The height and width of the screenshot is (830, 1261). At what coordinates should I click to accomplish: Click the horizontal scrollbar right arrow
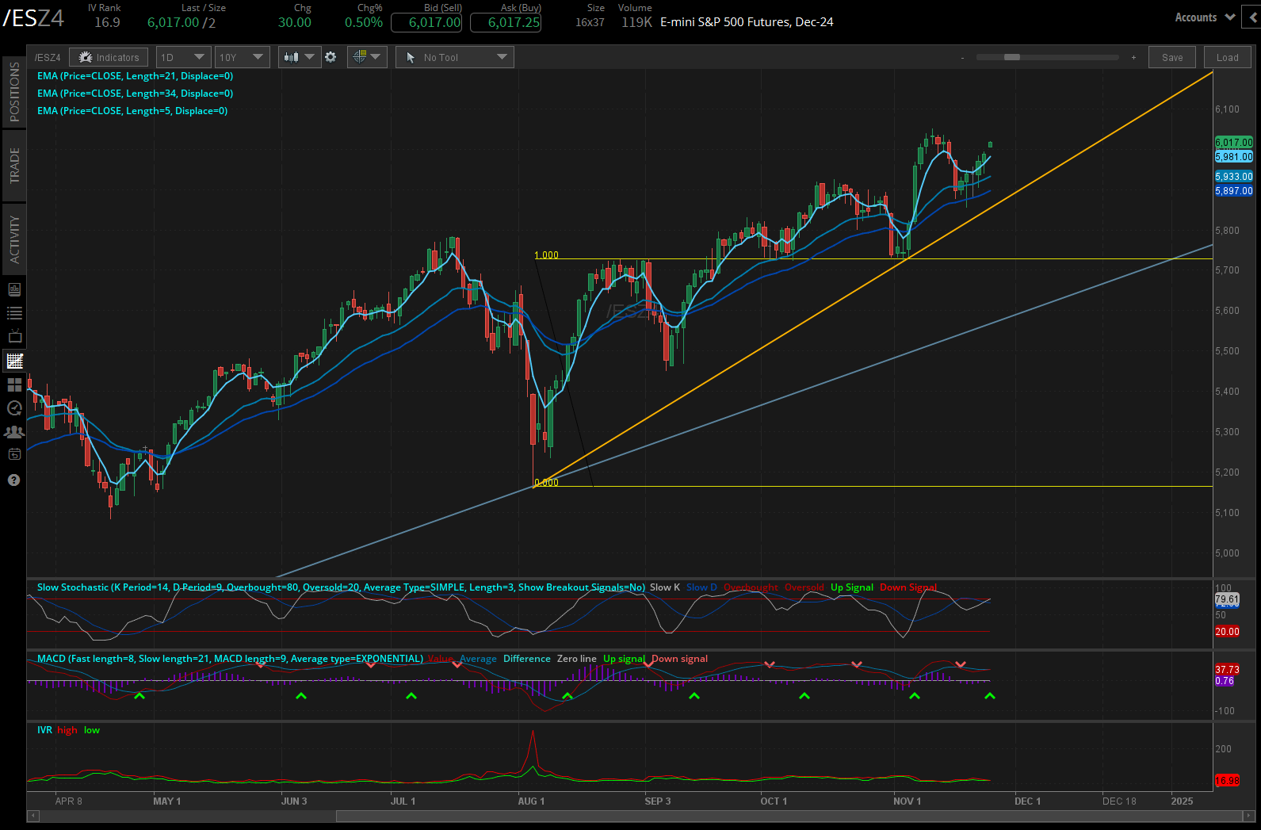(x=1249, y=816)
